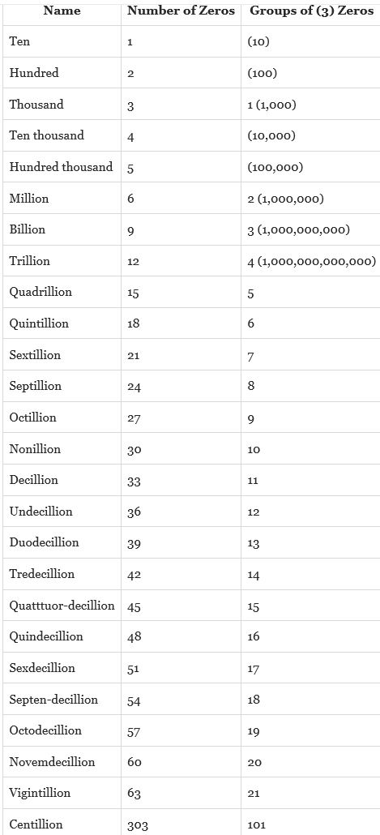
Task: Click the Groups of (3) Zeros header
Action: point(311,11)
